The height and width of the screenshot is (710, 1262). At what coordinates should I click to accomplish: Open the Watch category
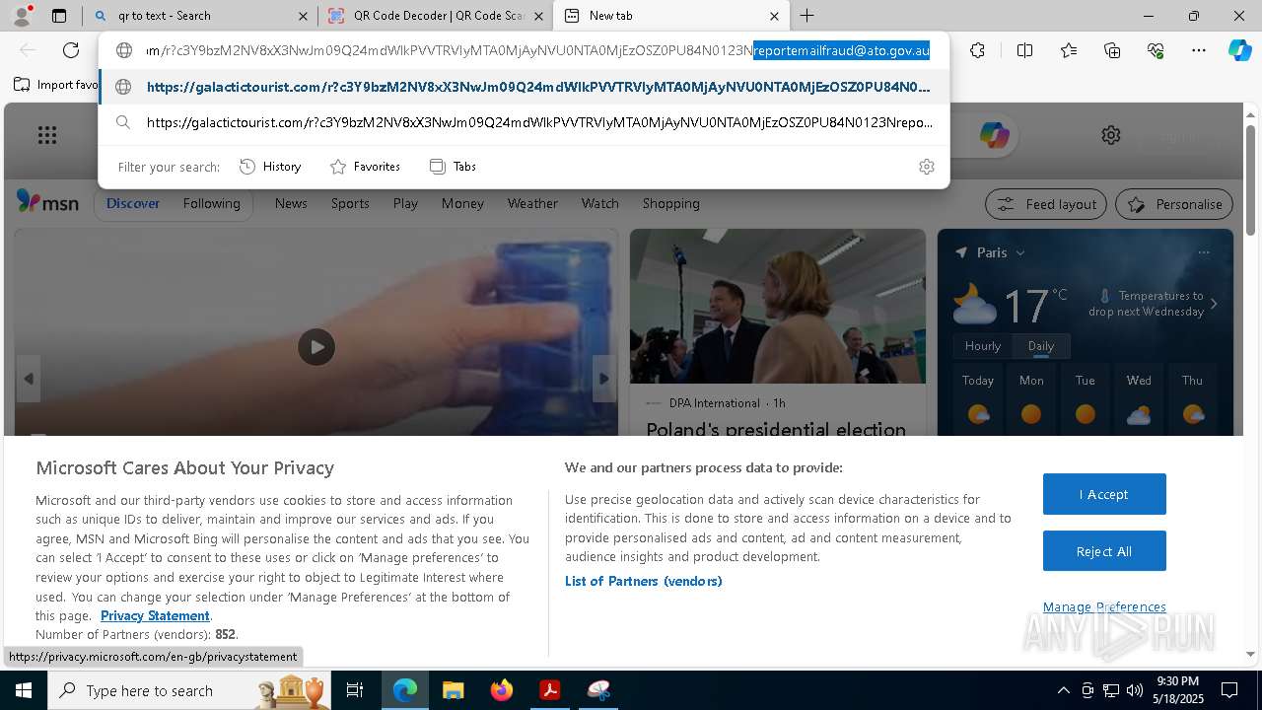click(x=599, y=203)
